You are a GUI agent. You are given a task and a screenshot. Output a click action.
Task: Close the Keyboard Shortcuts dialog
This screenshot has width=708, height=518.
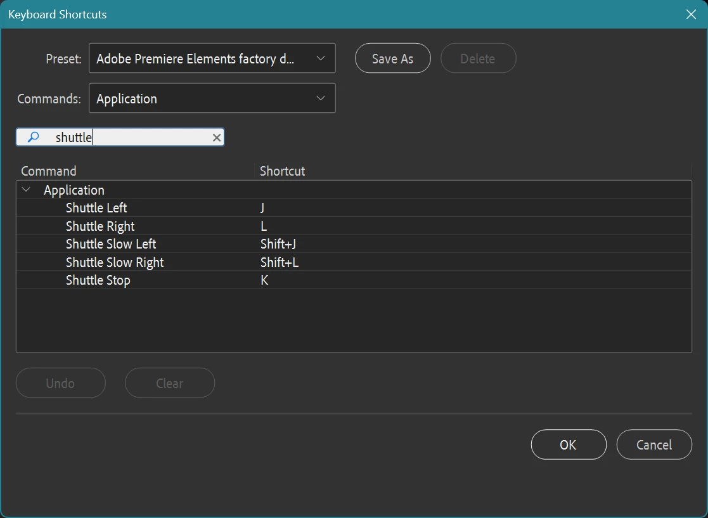pyautogui.click(x=691, y=15)
